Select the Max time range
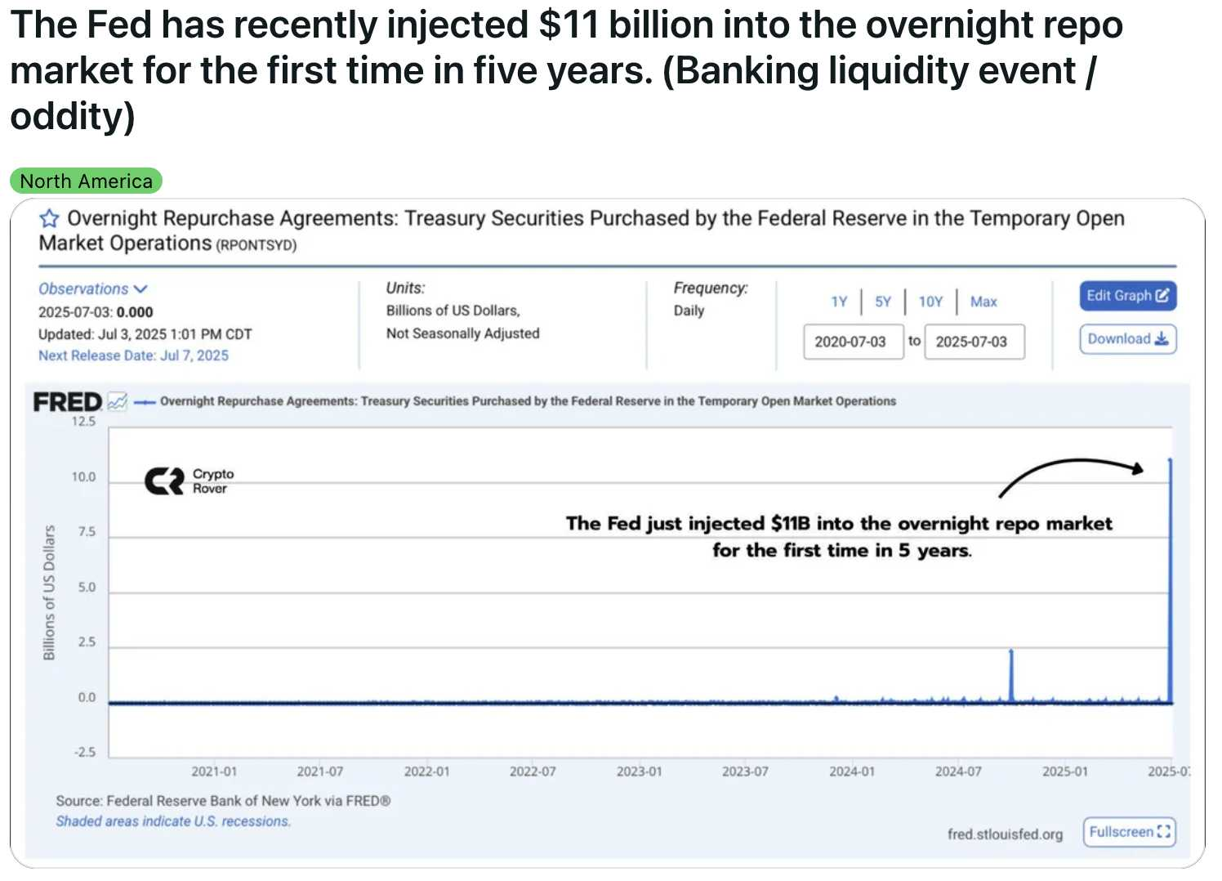The image size is (1222, 881). coord(983,302)
